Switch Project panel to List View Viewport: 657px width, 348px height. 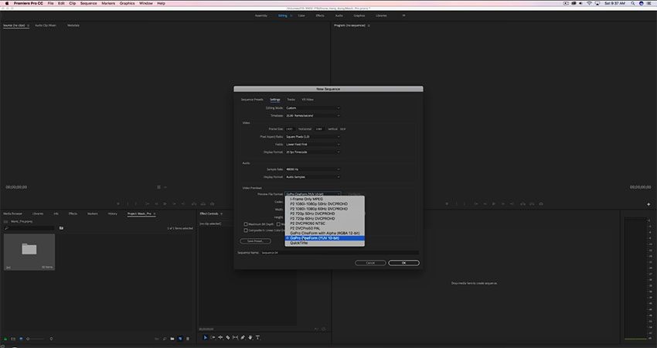coord(13,339)
